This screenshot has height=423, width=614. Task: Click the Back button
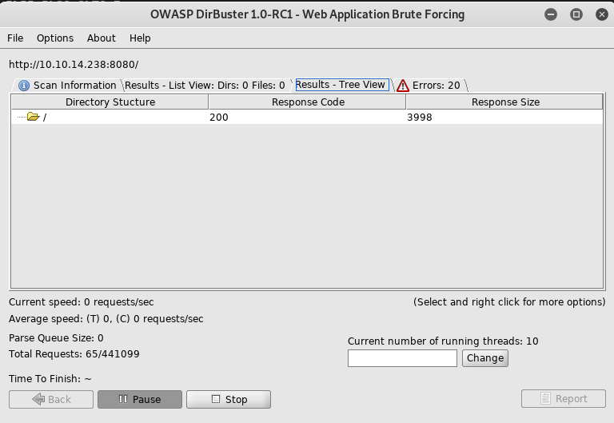51,399
